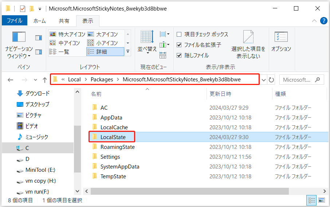Select the 大アイコン layout
The height and width of the screenshot is (207, 330).
pyautogui.click(x=102, y=34)
